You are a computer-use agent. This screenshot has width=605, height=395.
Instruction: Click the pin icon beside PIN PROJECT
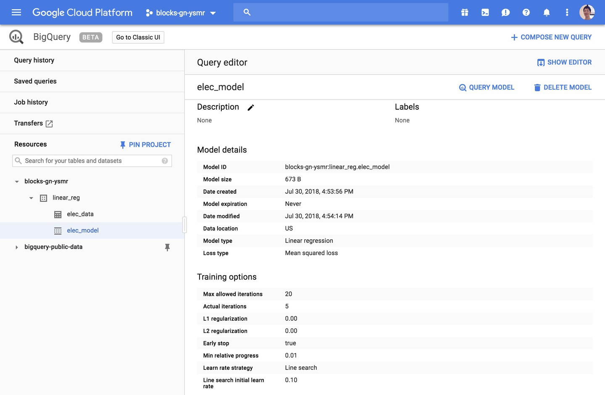pos(123,145)
